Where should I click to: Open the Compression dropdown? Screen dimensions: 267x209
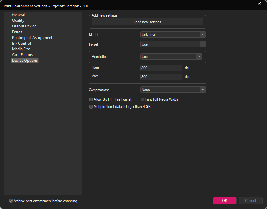173,90
